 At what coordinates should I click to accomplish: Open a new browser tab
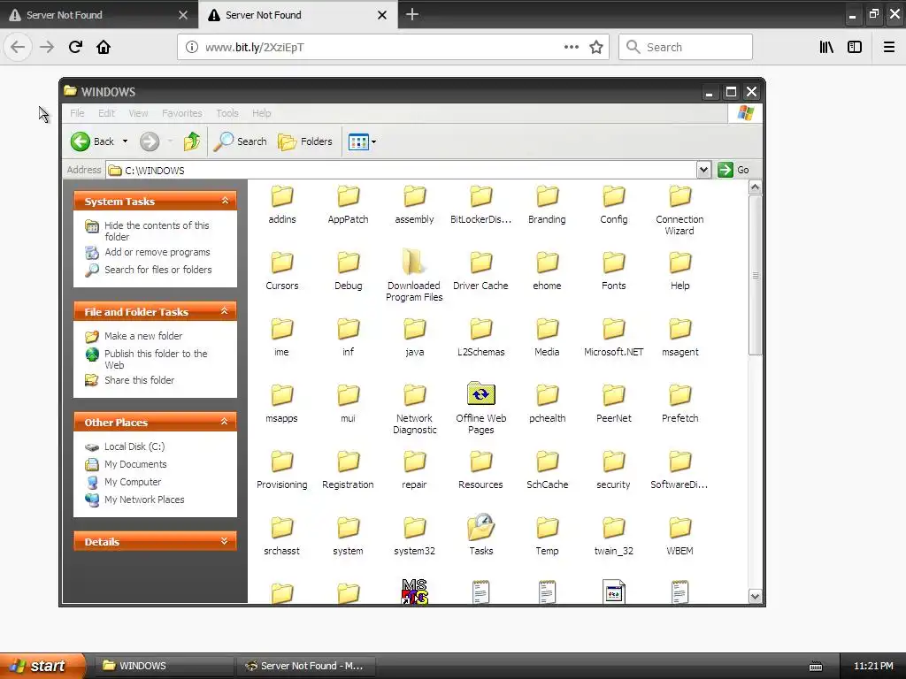coord(412,14)
